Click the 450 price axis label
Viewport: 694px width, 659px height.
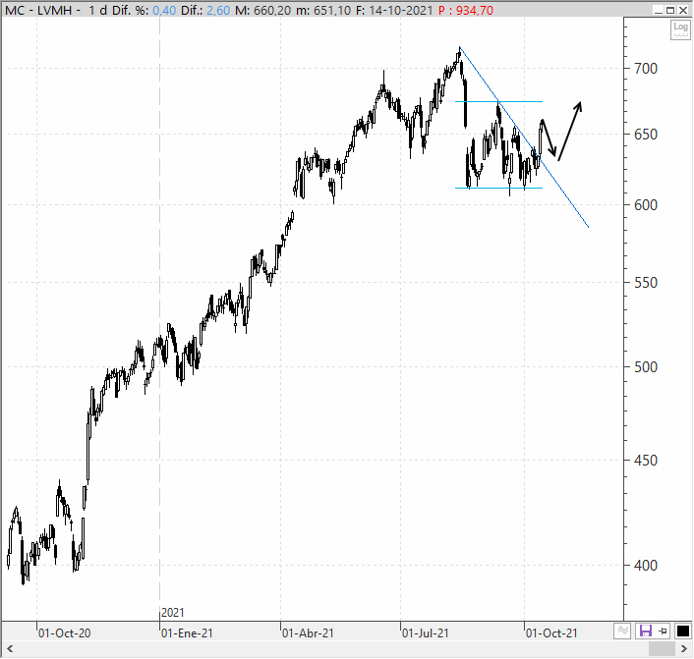646,461
